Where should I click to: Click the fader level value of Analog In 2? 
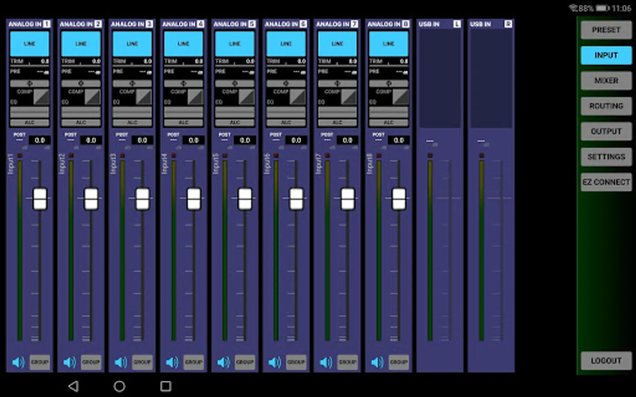coord(91,140)
